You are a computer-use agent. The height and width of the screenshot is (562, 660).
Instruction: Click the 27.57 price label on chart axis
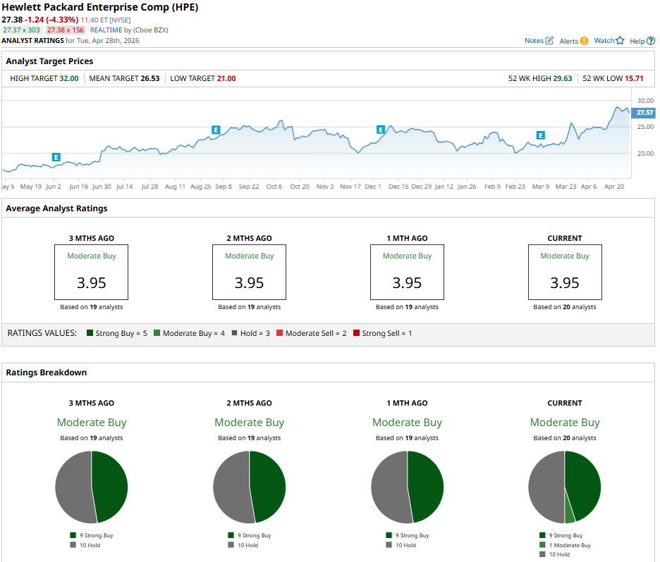[644, 113]
